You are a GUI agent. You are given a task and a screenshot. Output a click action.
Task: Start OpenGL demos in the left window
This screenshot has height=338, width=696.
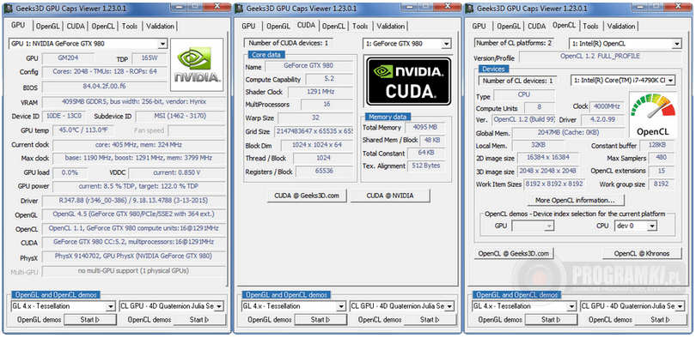90,319
